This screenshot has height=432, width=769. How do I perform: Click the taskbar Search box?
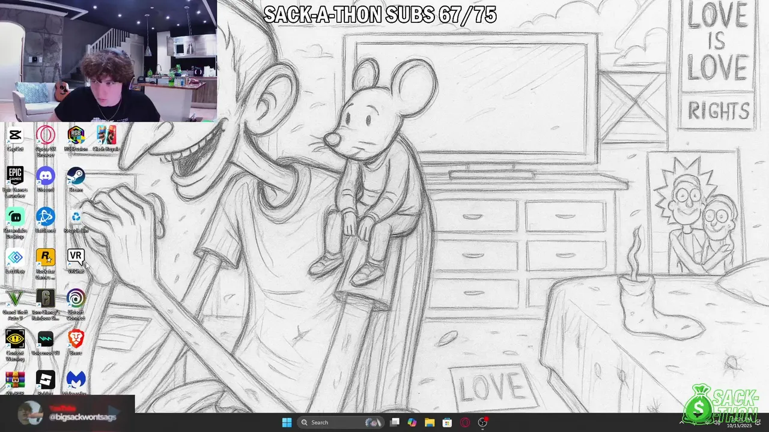[x=342, y=422]
